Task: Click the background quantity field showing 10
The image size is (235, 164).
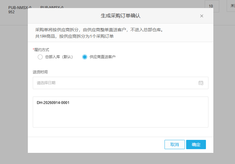Action: (212, 6)
